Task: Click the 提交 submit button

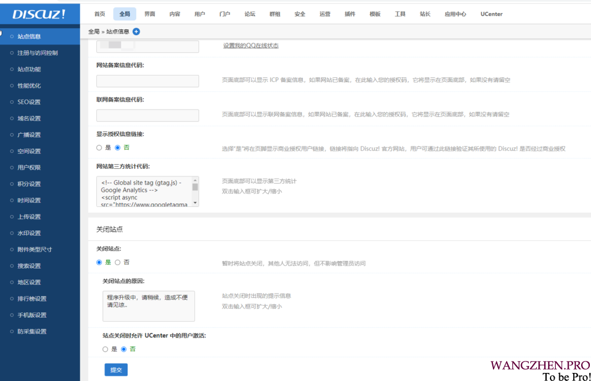Action: point(116,369)
